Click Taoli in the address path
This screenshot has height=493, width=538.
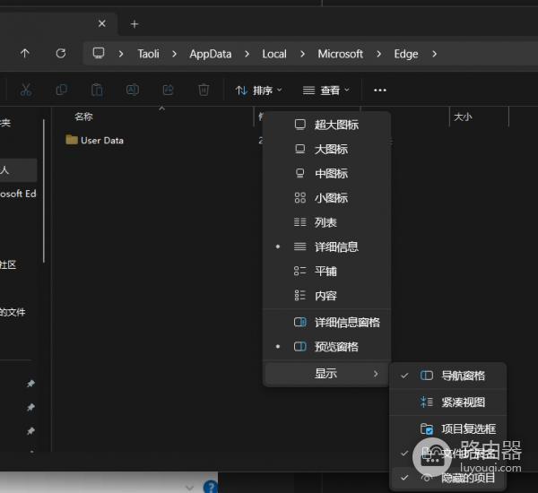(x=148, y=54)
